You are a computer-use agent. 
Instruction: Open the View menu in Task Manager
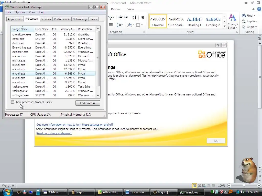click(x=32, y=12)
